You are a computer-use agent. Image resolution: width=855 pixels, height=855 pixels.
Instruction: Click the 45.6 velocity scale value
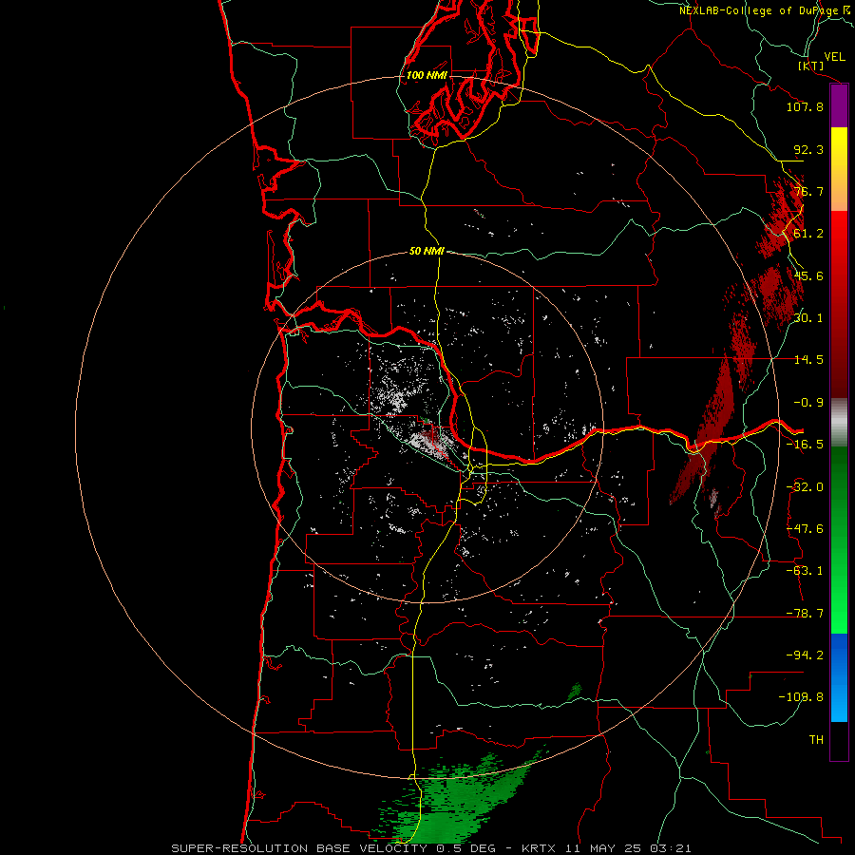click(x=808, y=275)
